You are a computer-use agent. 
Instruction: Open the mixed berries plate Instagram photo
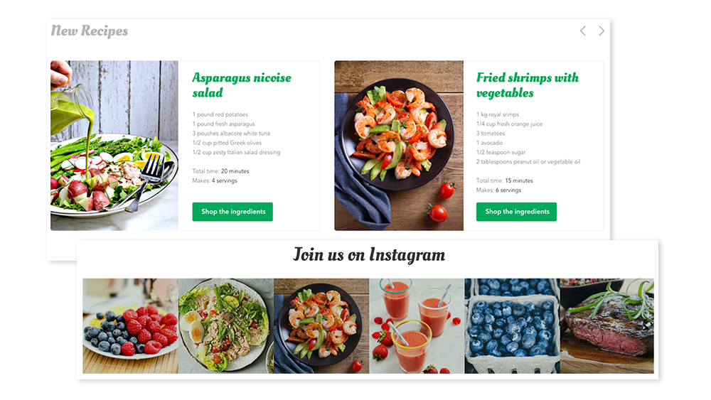[131, 325]
